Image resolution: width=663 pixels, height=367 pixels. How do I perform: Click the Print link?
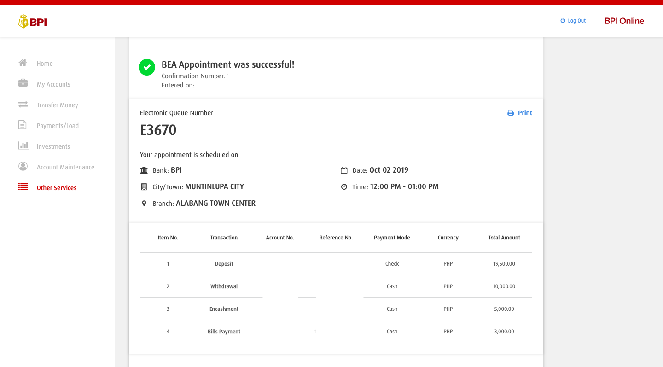point(525,113)
